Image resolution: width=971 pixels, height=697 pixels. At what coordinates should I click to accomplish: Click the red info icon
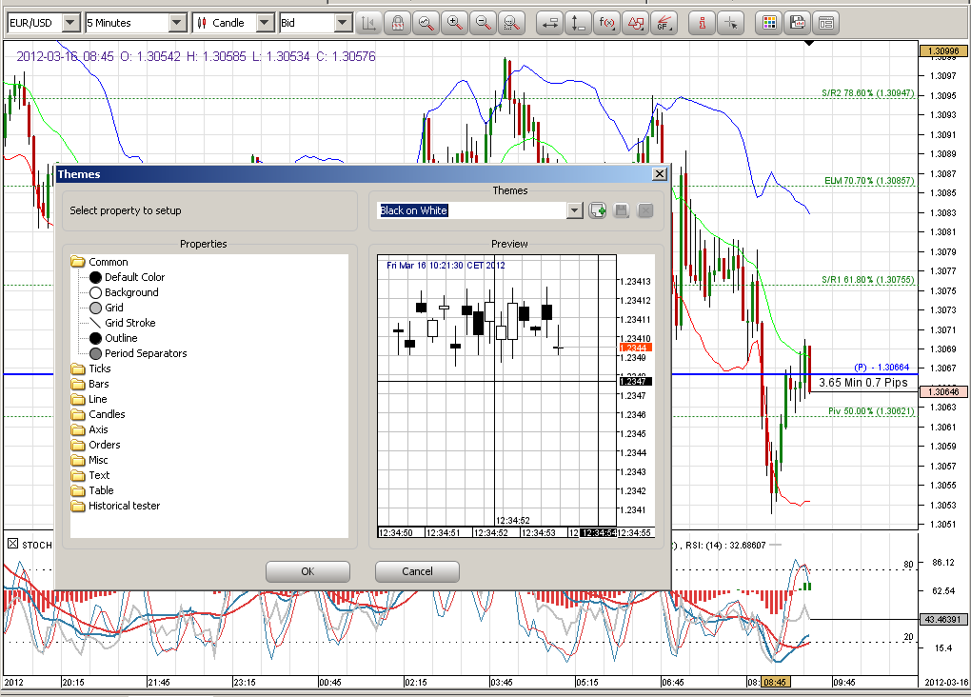(x=702, y=24)
